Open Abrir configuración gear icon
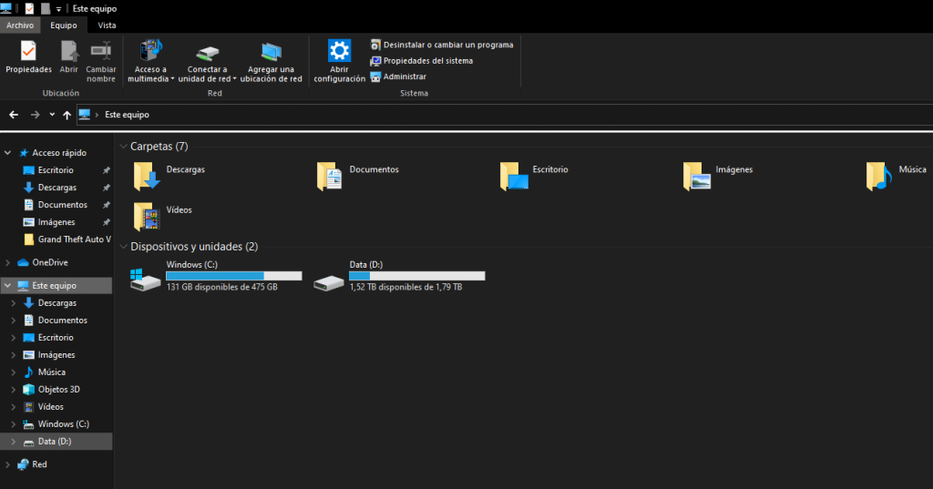The width and height of the screenshot is (933, 489). pyautogui.click(x=340, y=52)
